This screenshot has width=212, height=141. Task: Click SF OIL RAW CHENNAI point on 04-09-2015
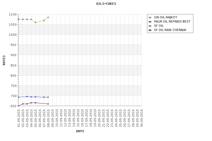coord(31,103)
